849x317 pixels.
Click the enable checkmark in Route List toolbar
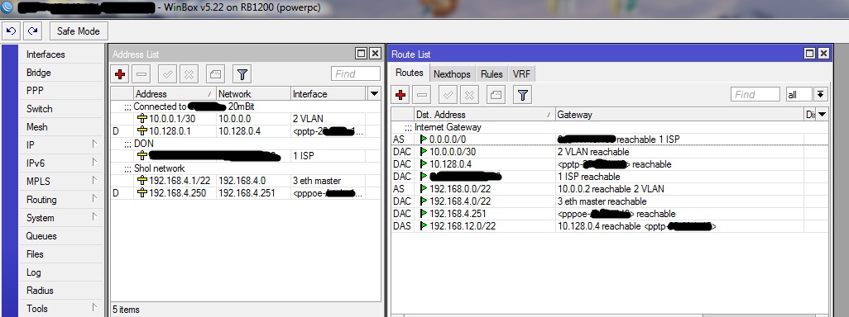click(x=448, y=96)
